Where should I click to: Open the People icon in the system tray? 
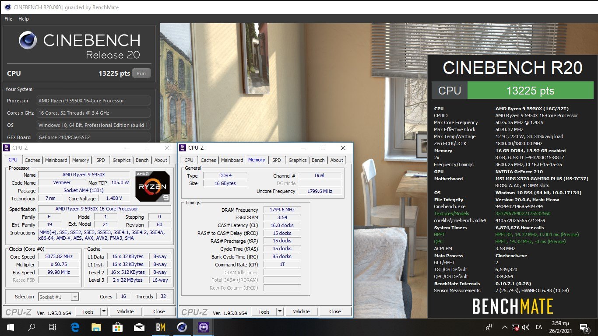489,327
